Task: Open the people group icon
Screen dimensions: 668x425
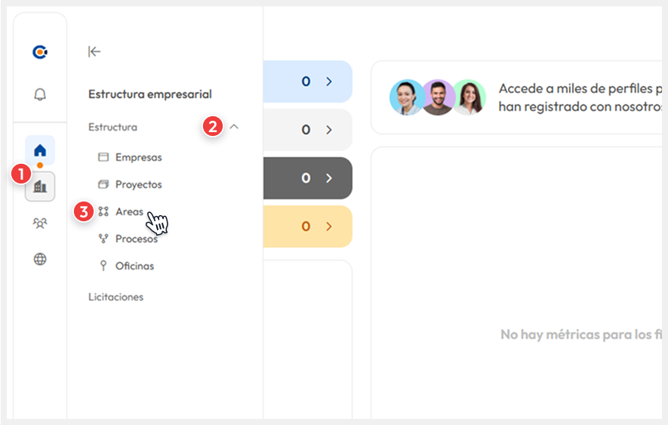Action: point(40,223)
